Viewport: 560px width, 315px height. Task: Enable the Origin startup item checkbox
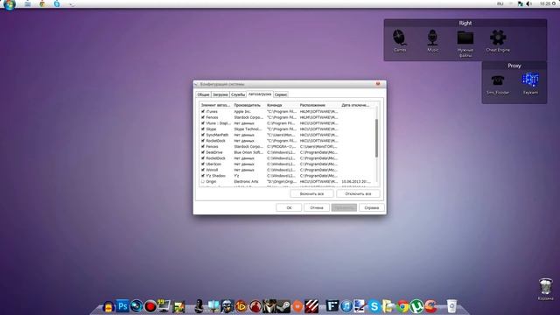coord(203,181)
